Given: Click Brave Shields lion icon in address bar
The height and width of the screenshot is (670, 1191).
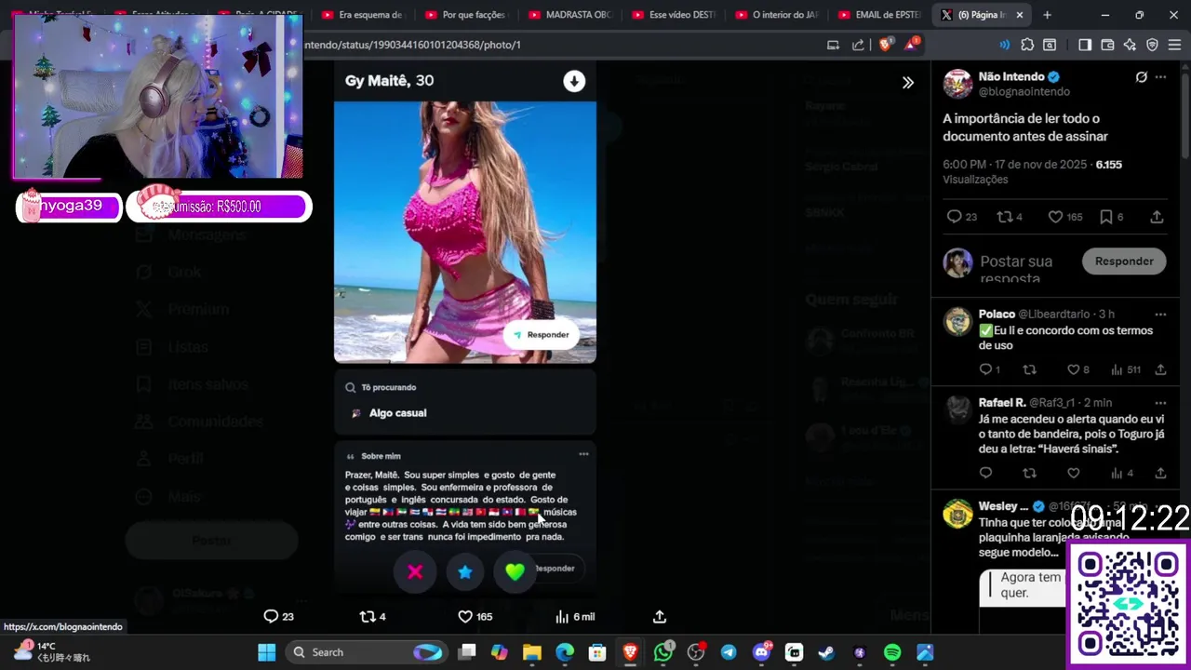Looking at the screenshot, I should 886,44.
